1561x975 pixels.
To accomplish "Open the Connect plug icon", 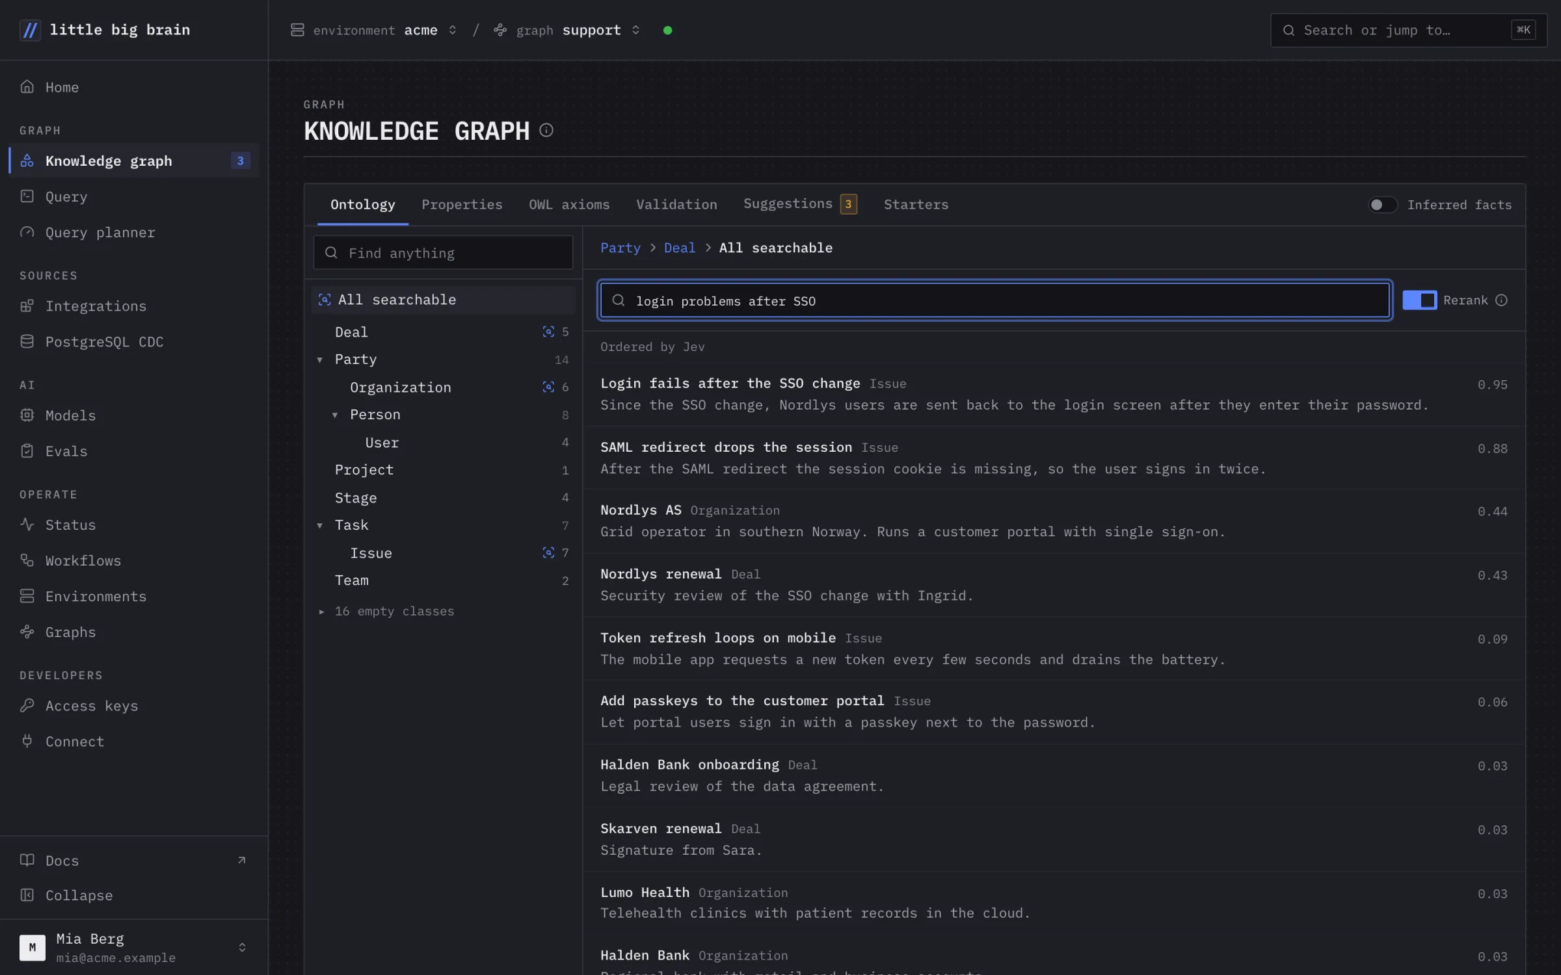I will (x=27, y=740).
